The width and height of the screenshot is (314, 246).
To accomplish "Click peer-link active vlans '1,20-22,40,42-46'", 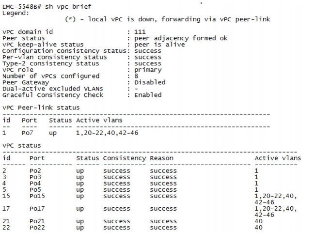I will click(107, 133).
